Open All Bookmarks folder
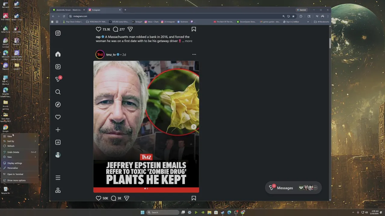This screenshot has height=216, width=385. pos(322,22)
